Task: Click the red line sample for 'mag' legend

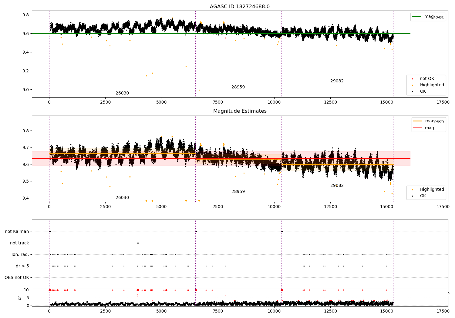Action: pos(418,128)
